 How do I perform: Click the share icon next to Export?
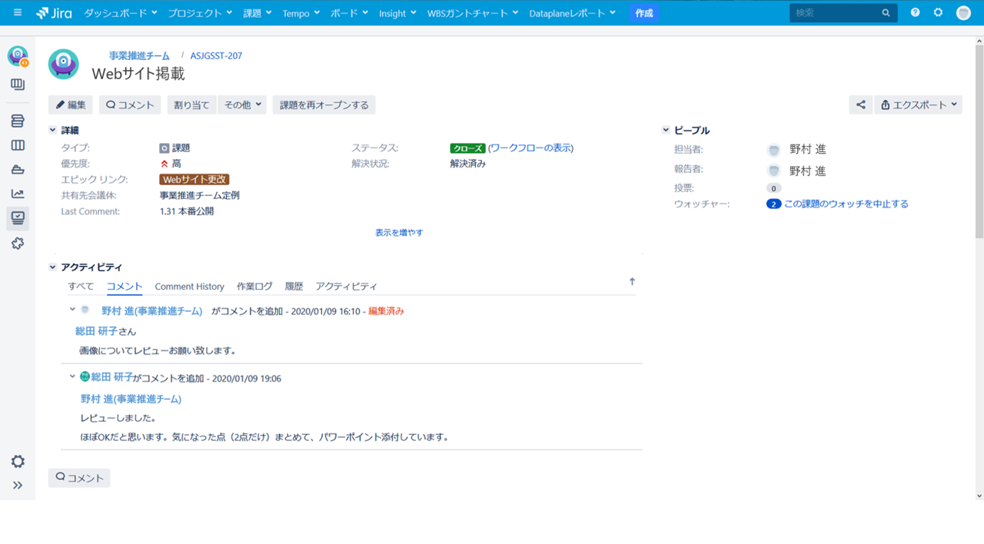[860, 105]
